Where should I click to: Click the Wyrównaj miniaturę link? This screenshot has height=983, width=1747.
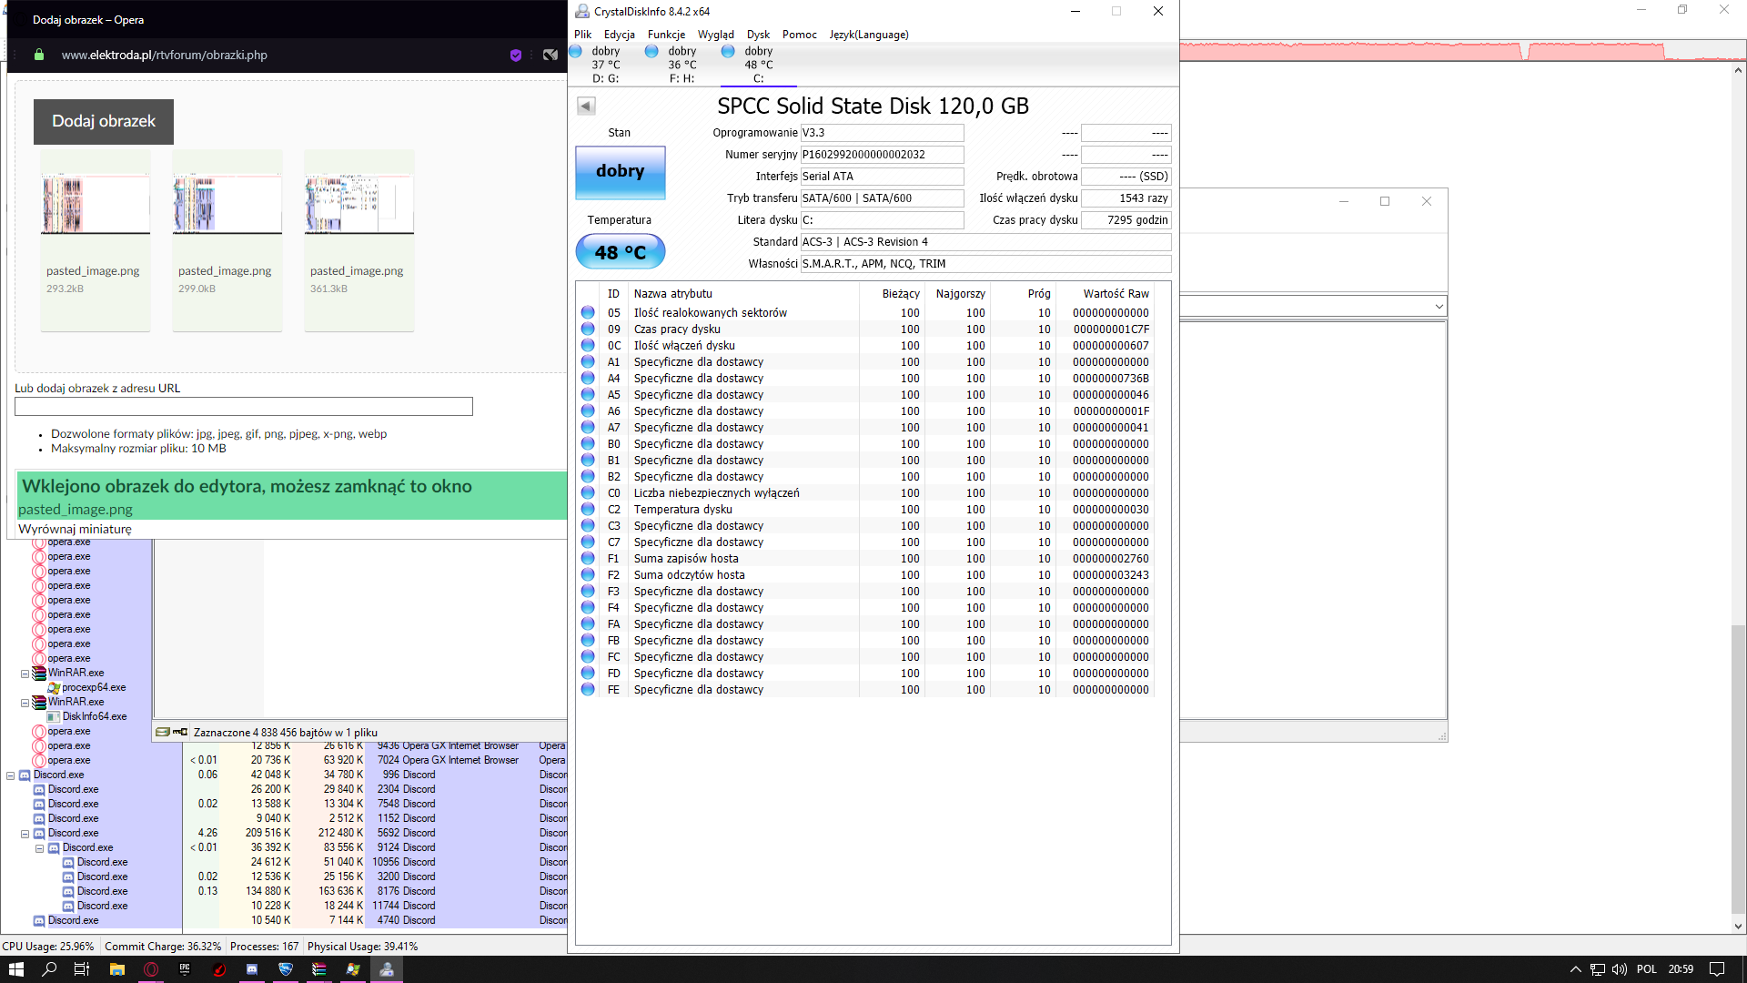[x=75, y=529]
